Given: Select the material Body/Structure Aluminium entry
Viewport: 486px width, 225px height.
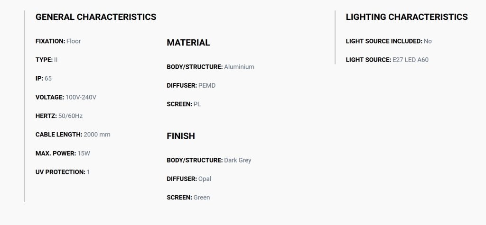Looking at the screenshot, I should (x=210, y=67).
